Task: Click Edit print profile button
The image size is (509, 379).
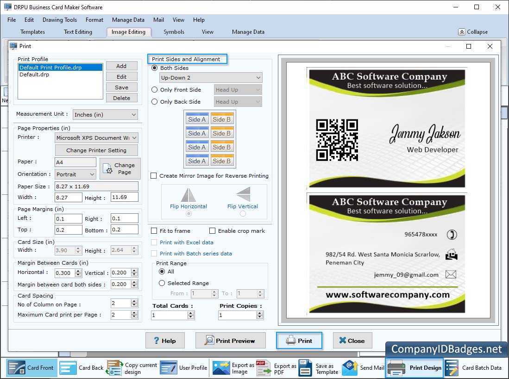Action: [121, 76]
